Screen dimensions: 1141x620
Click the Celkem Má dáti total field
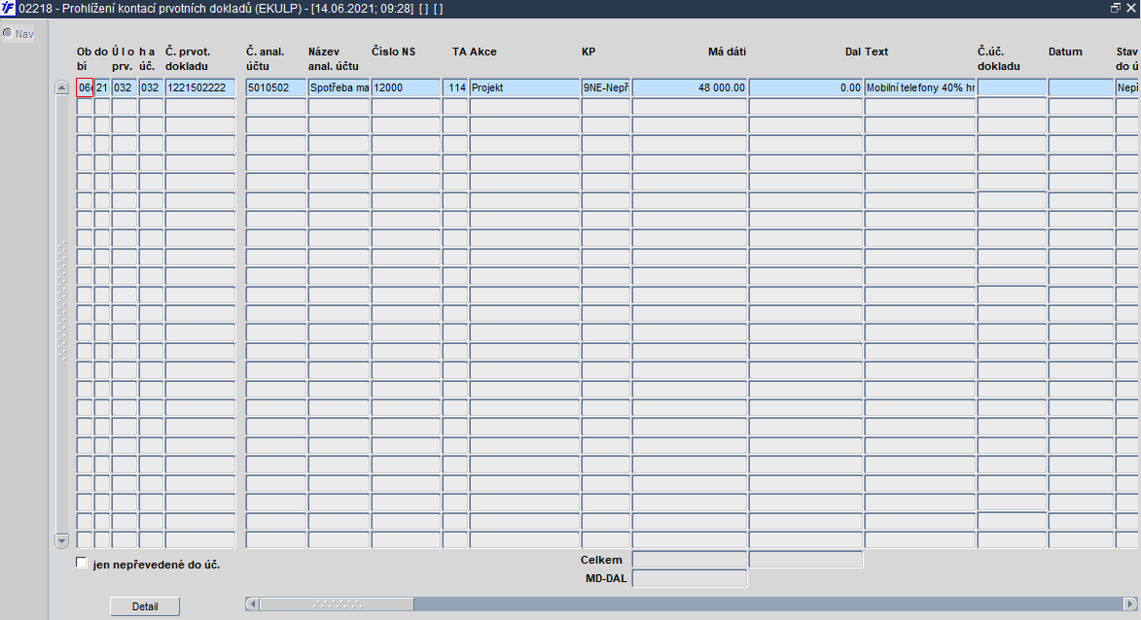689,559
